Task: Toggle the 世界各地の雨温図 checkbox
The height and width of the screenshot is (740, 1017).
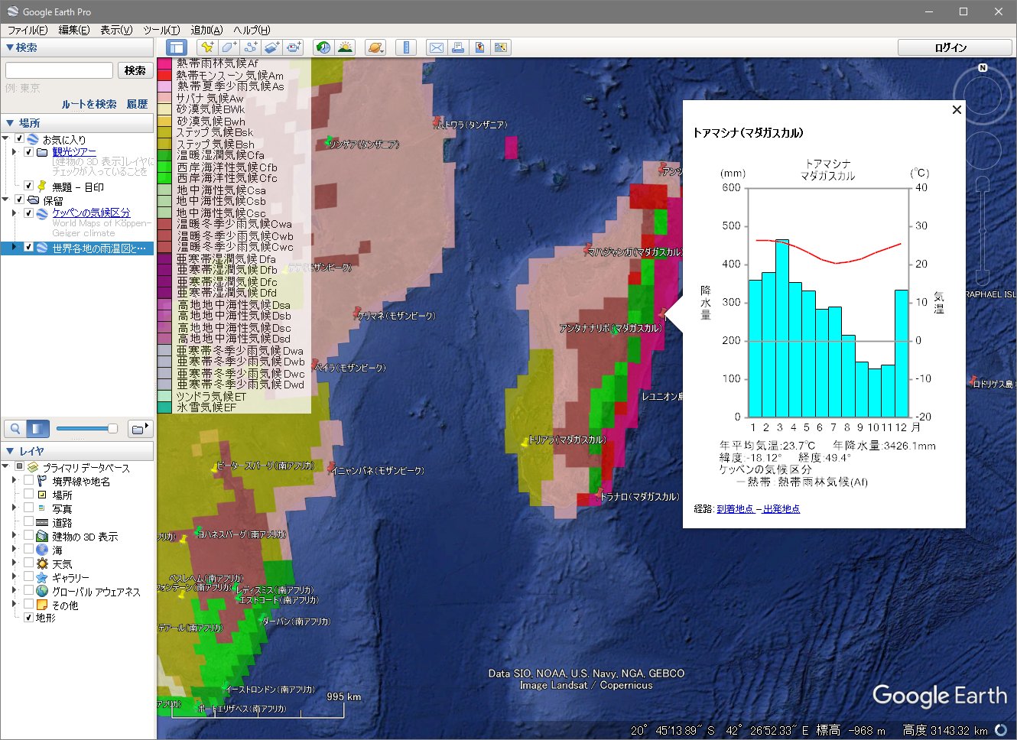Action: point(29,248)
